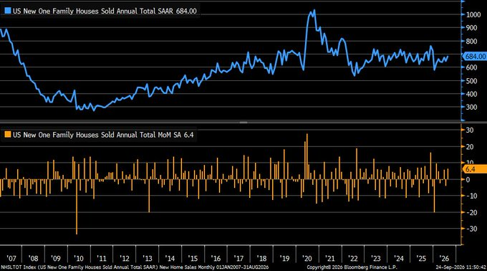Click the tallest 2020 positive orange bar
Image resolution: width=487 pixels, height=271 pixels.
[307, 156]
